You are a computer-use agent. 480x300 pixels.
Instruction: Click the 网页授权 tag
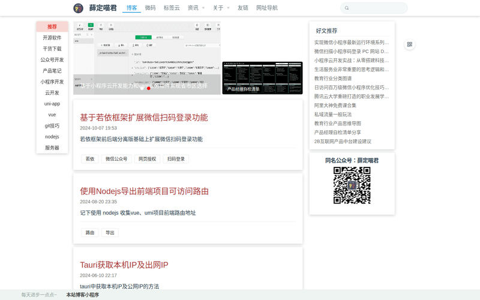(147, 159)
